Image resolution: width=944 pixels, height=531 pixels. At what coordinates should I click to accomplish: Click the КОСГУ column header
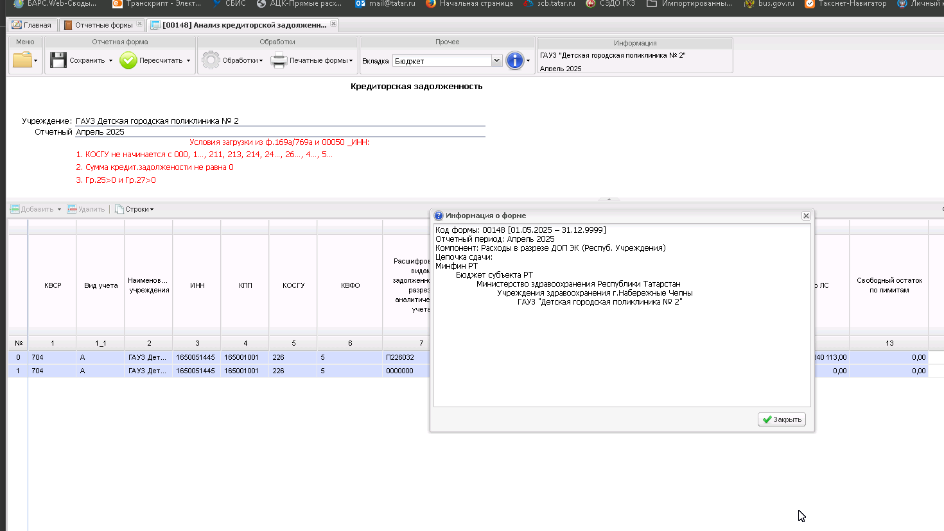pos(293,285)
